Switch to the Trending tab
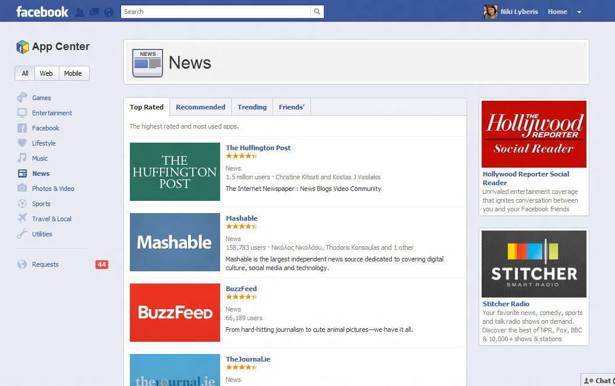Viewport: 615px width, 386px height. (252, 107)
